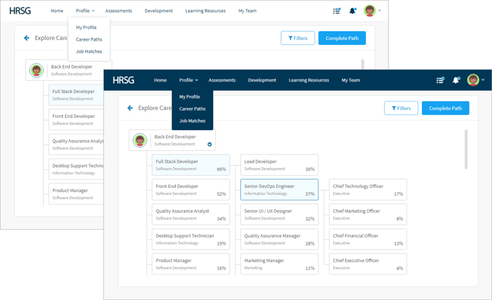
Task: Select the Marketing Manager 11% card
Action: pyautogui.click(x=280, y=264)
